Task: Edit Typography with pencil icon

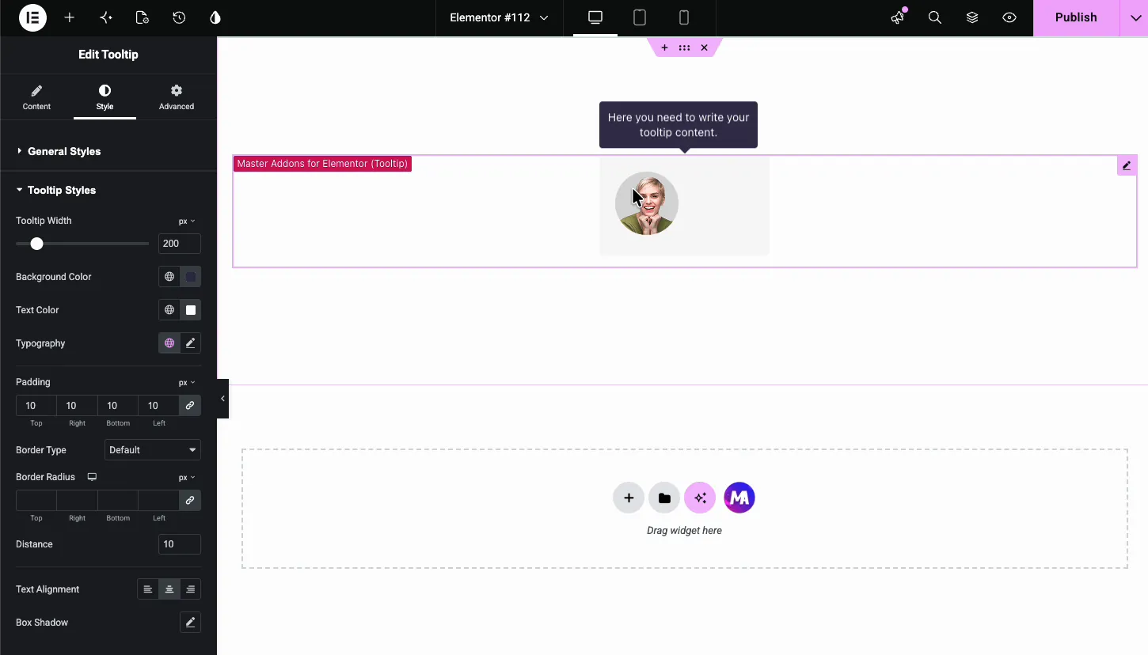Action: click(190, 343)
